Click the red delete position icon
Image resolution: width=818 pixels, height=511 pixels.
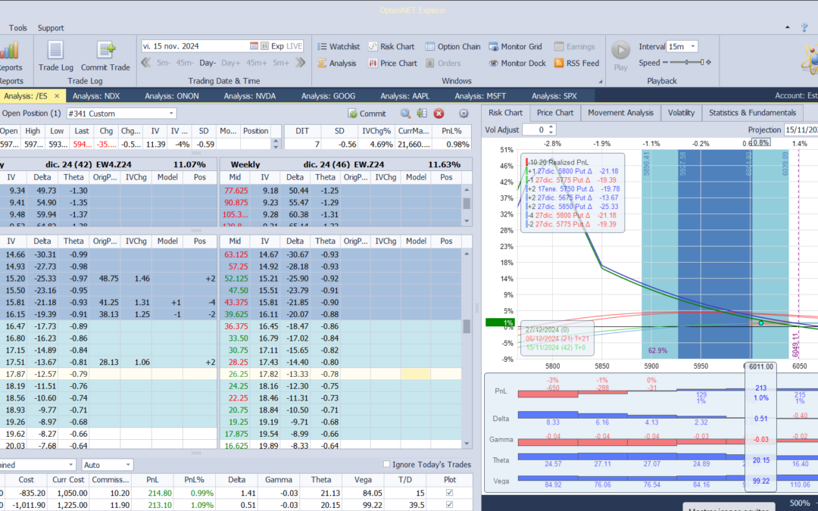439,114
